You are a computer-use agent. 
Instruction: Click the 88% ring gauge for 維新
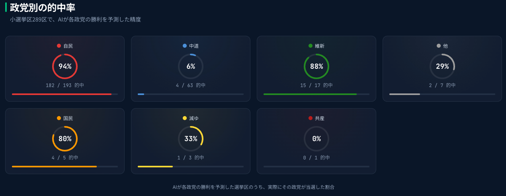[x=316, y=66]
